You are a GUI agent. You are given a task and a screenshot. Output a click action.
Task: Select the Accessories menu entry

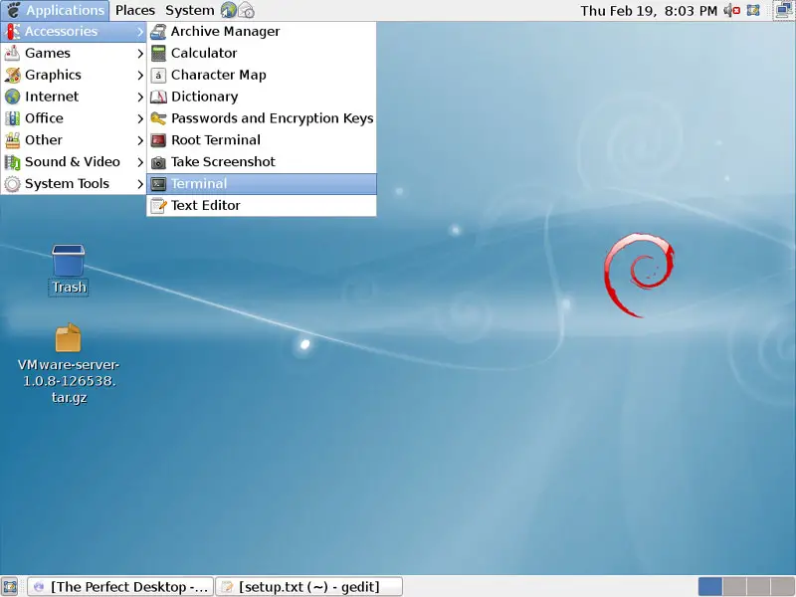coord(74,32)
